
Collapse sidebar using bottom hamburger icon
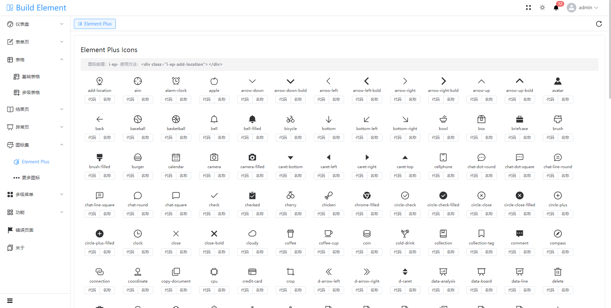(x=10, y=301)
